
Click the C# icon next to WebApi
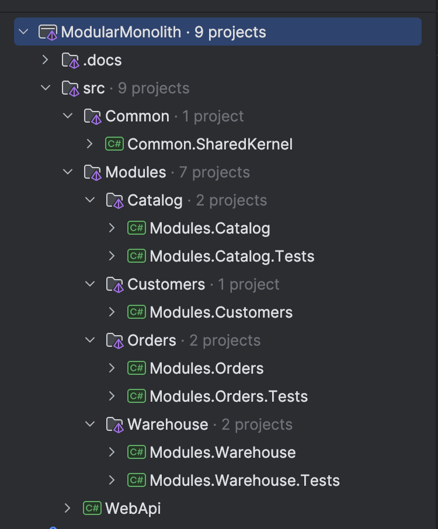pyautogui.click(x=93, y=508)
